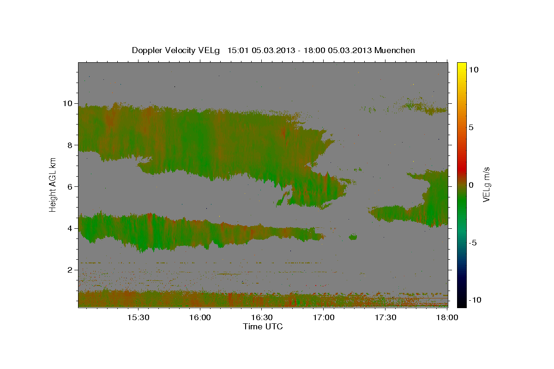Click the 'Time UTC' axis label
The image size is (554, 369).
point(263,327)
